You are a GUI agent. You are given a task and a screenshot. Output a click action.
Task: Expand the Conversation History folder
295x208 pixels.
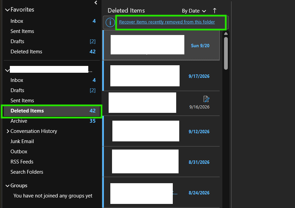[x=8, y=131]
